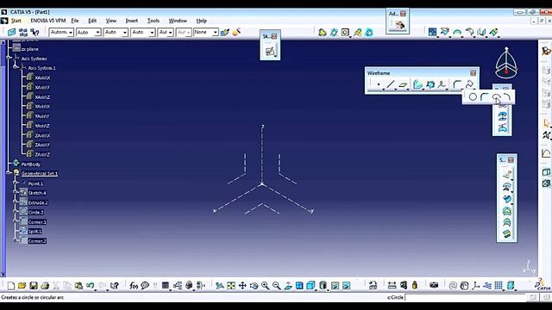This screenshot has width=552, height=310.
Task: Click the Undo icon
Action: [x=90, y=286]
